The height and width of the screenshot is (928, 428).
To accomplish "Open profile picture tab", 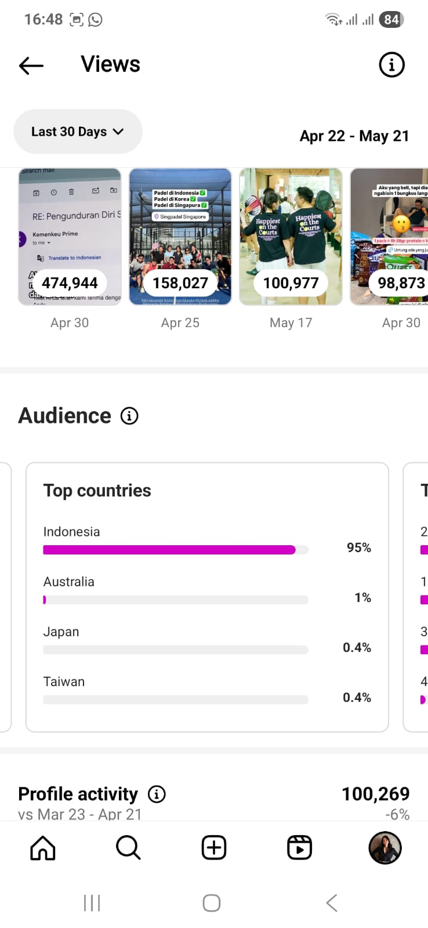I will 385,848.
